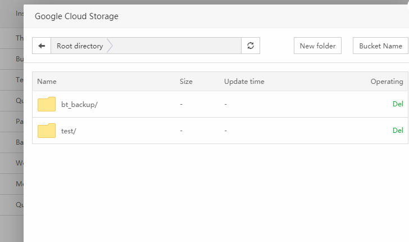Select the background sidebar item starting with "Me"
Screen dimensions: 409x242
coord(20,184)
